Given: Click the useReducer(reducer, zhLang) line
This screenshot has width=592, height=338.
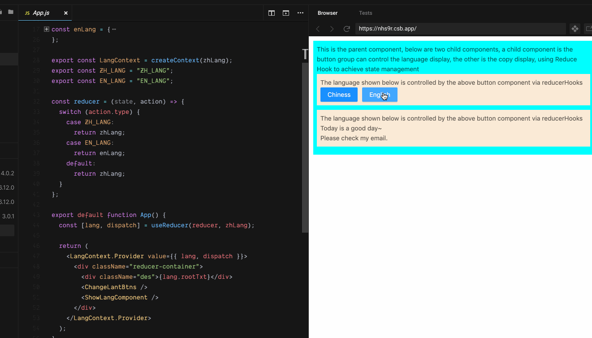Looking at the screenshot, I should coord(157,225).
